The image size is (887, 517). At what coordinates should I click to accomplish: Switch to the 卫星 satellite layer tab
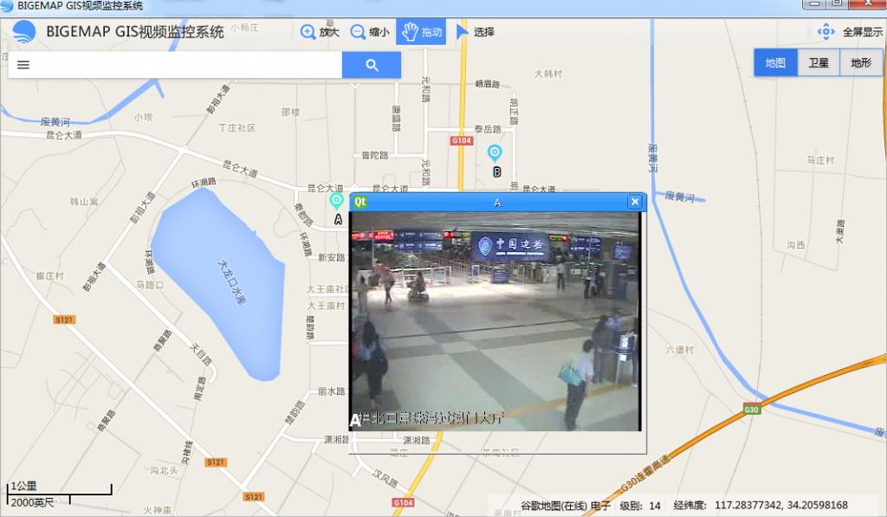(x=819, y=63)
